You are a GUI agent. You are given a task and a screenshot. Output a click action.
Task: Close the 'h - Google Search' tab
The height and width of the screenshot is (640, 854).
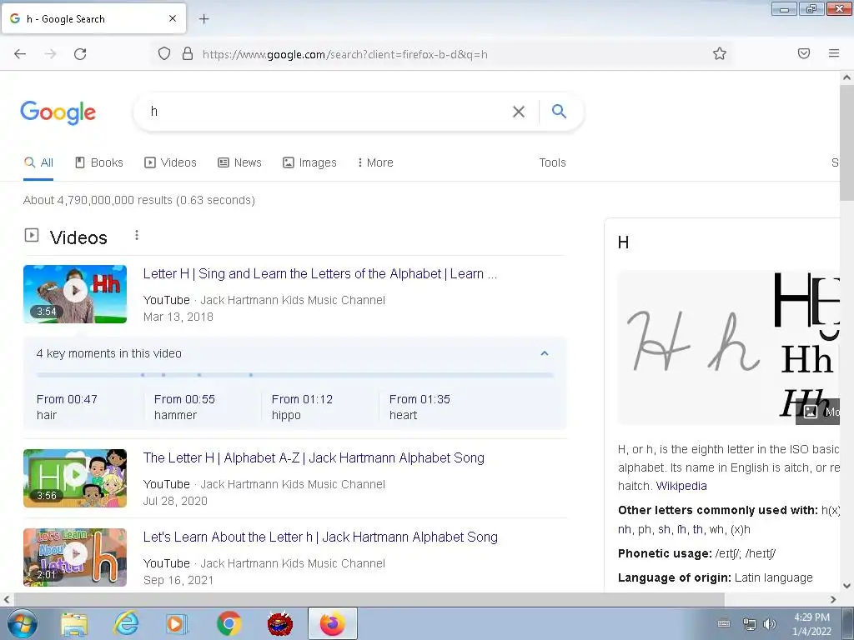point(172,18)
